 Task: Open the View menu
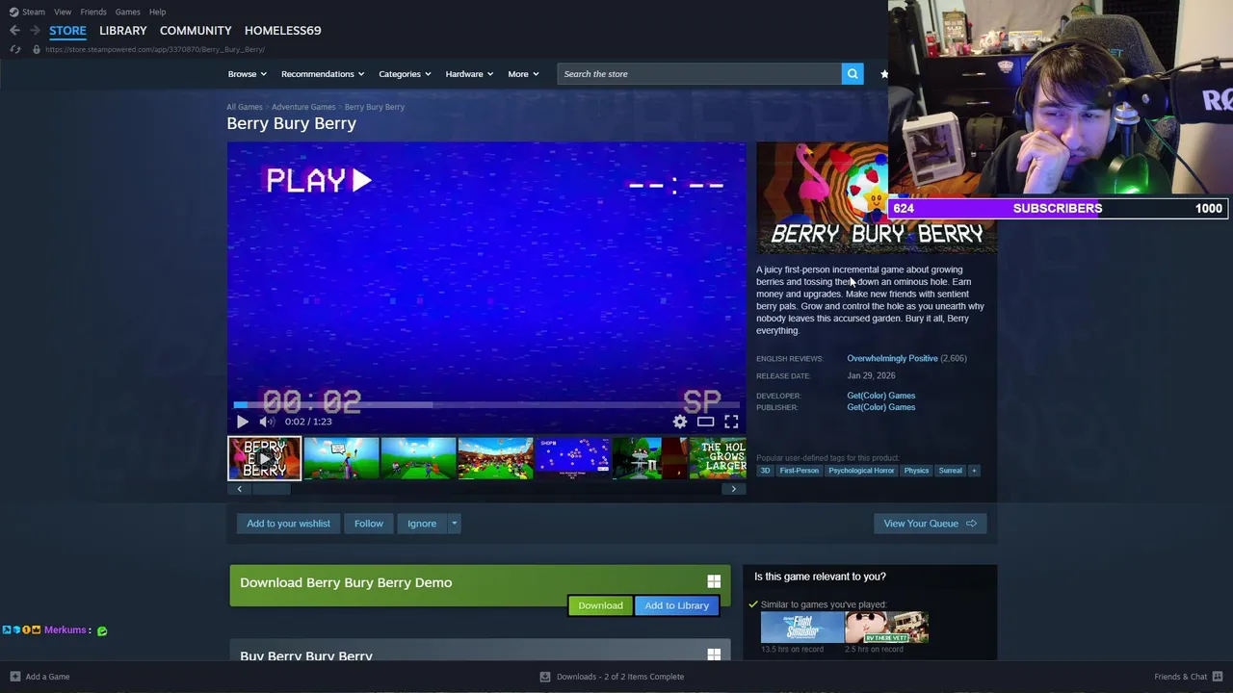63,12
